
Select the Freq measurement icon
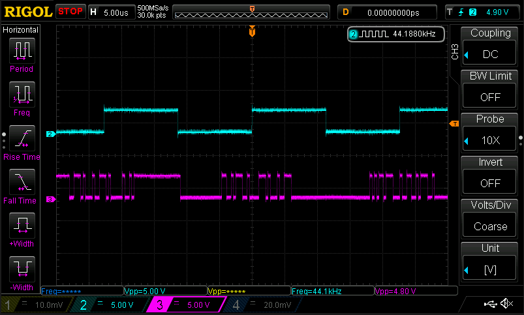pyautogui.click(x=22, y=95)
